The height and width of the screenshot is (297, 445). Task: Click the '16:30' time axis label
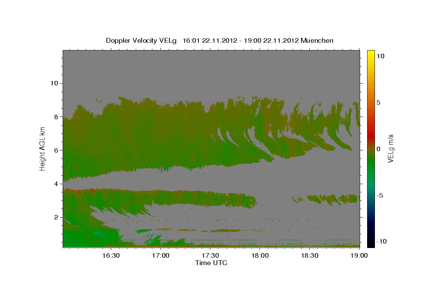pos(111,255)
